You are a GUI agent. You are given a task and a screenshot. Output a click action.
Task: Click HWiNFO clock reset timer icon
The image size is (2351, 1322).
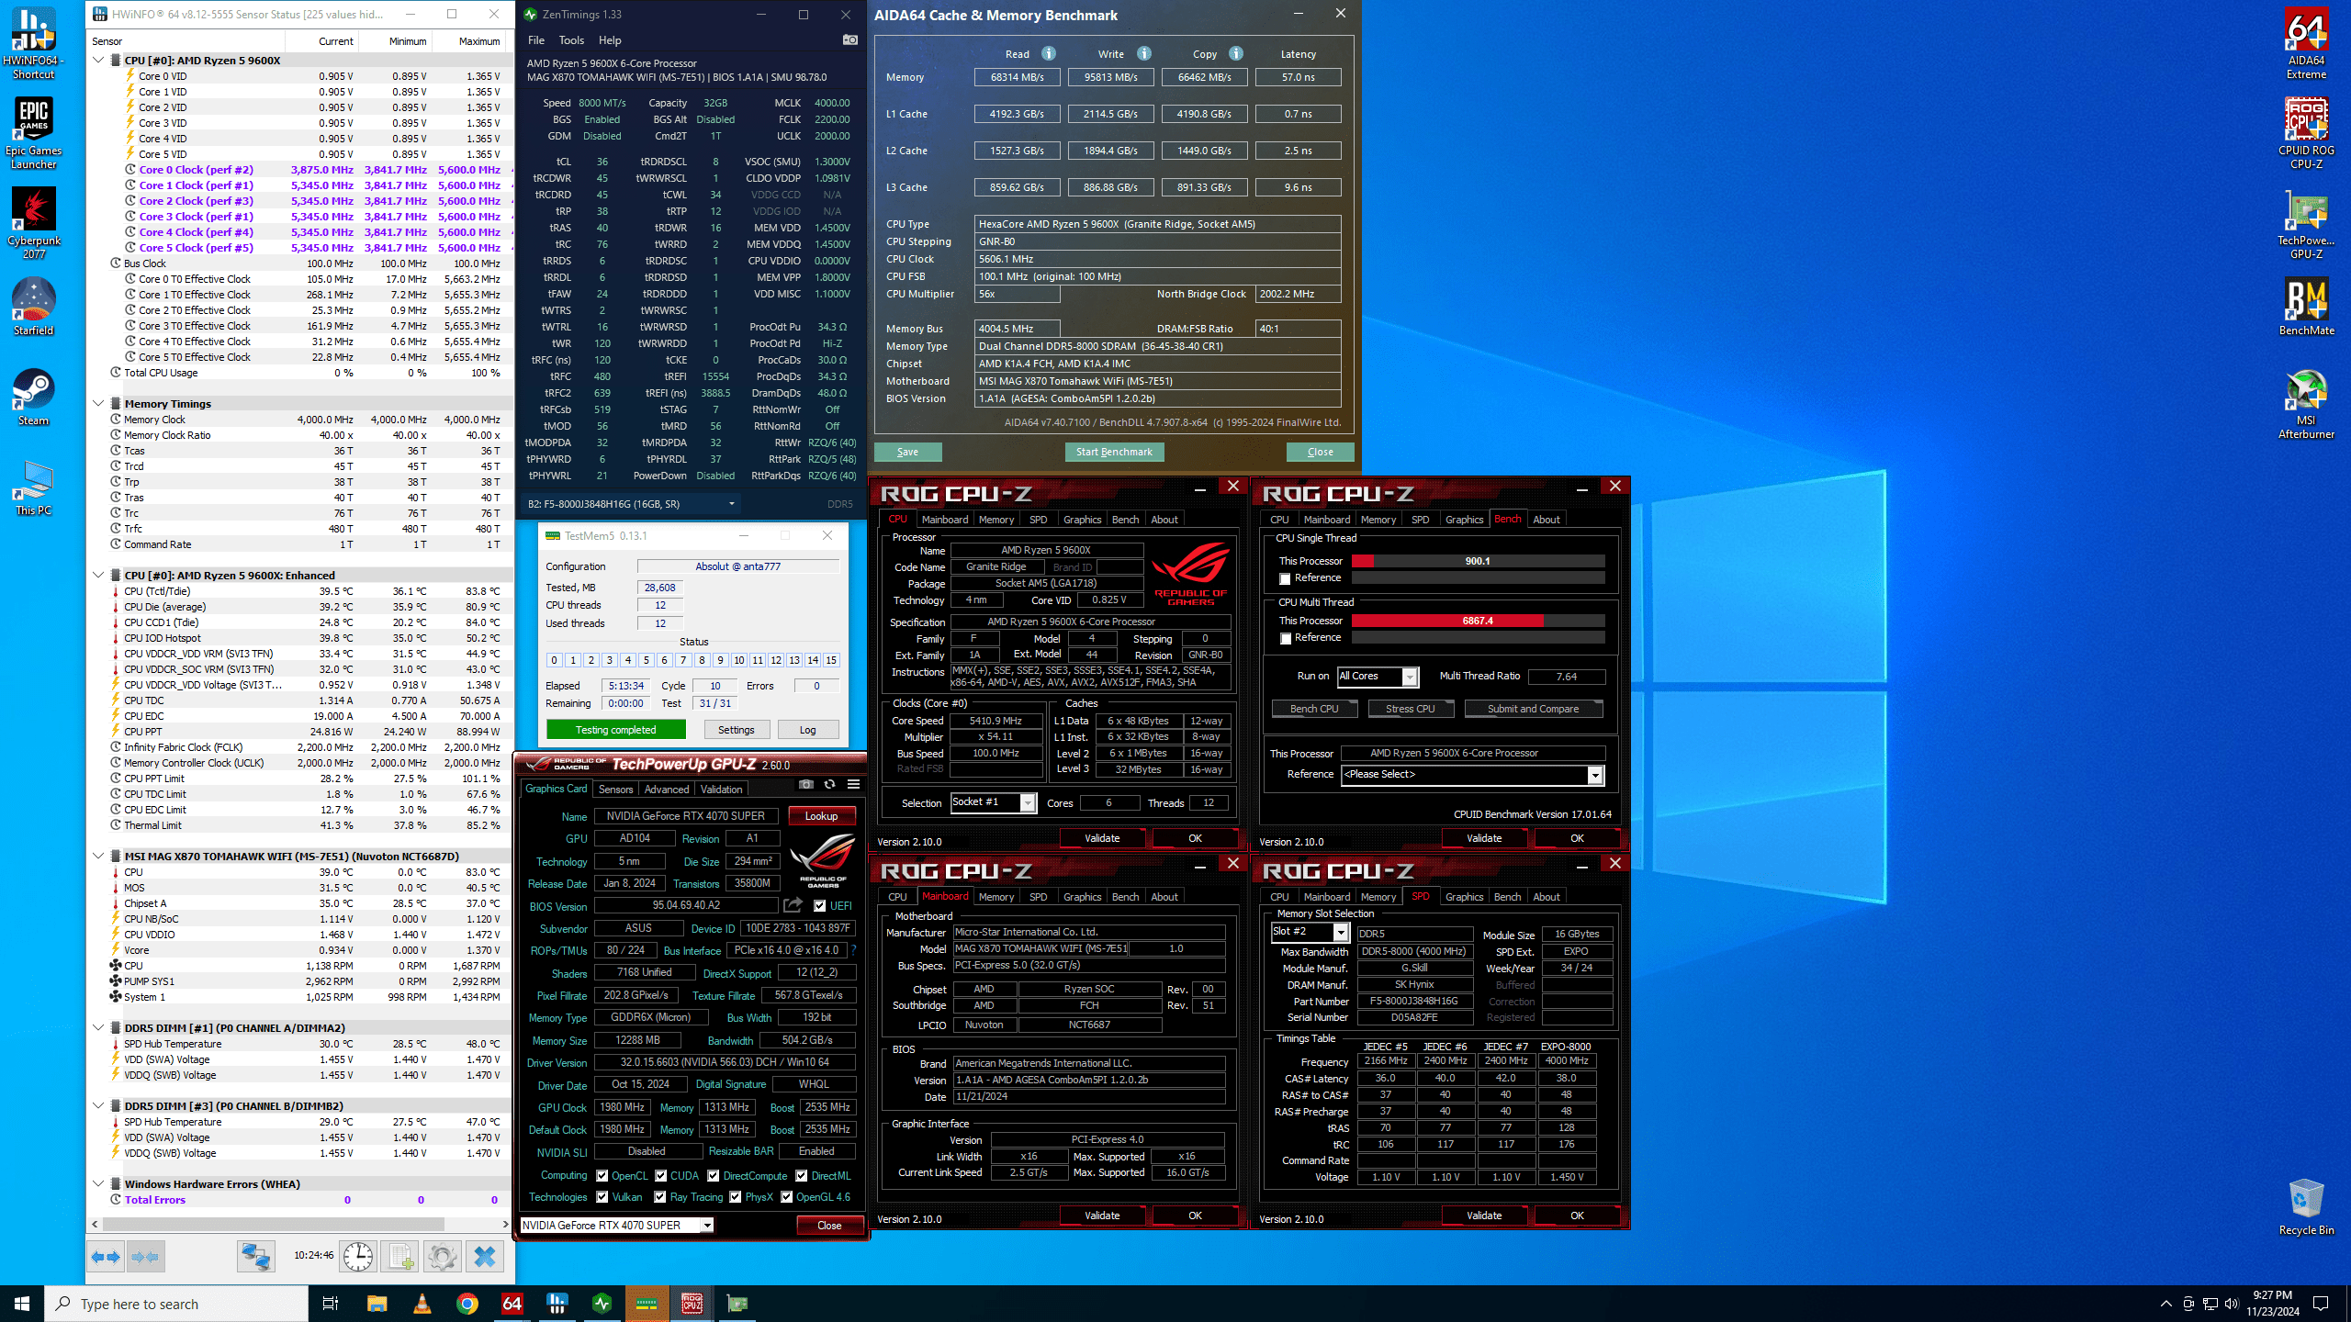358,1256
